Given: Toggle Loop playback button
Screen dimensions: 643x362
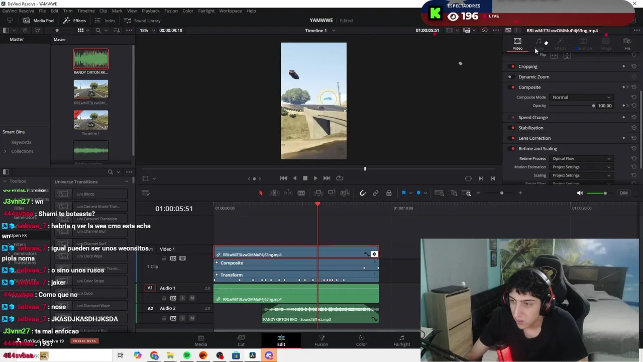Looking at the screenshot, I should [340, 178].
